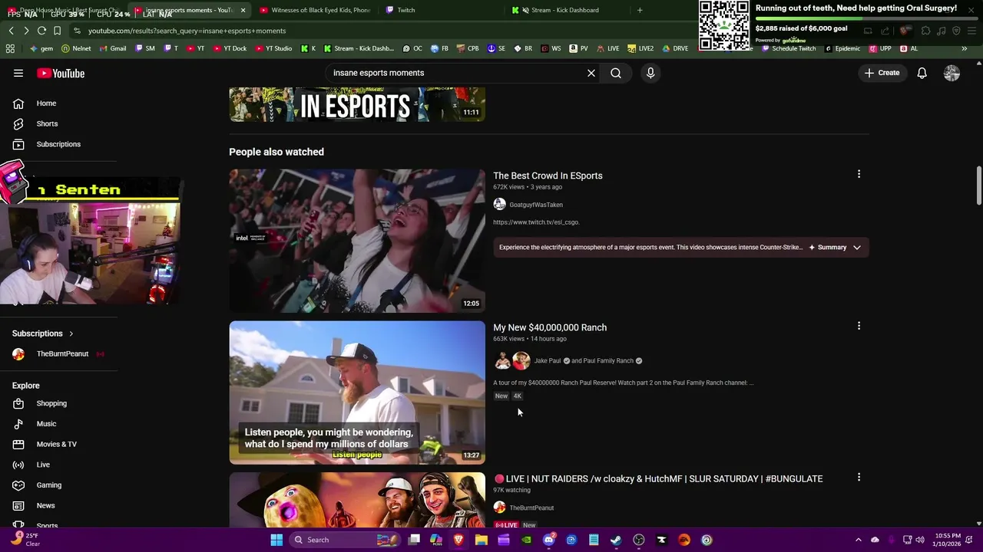Visit the Jake Paul channel

coord(548,361)
